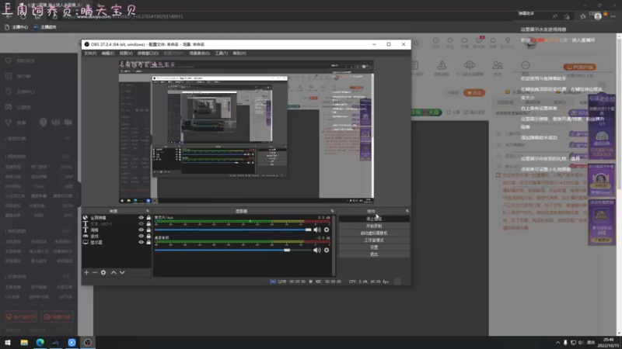Toggle lock on the display capture source
This screenshot has height=349, width=622.
[149, 242]
